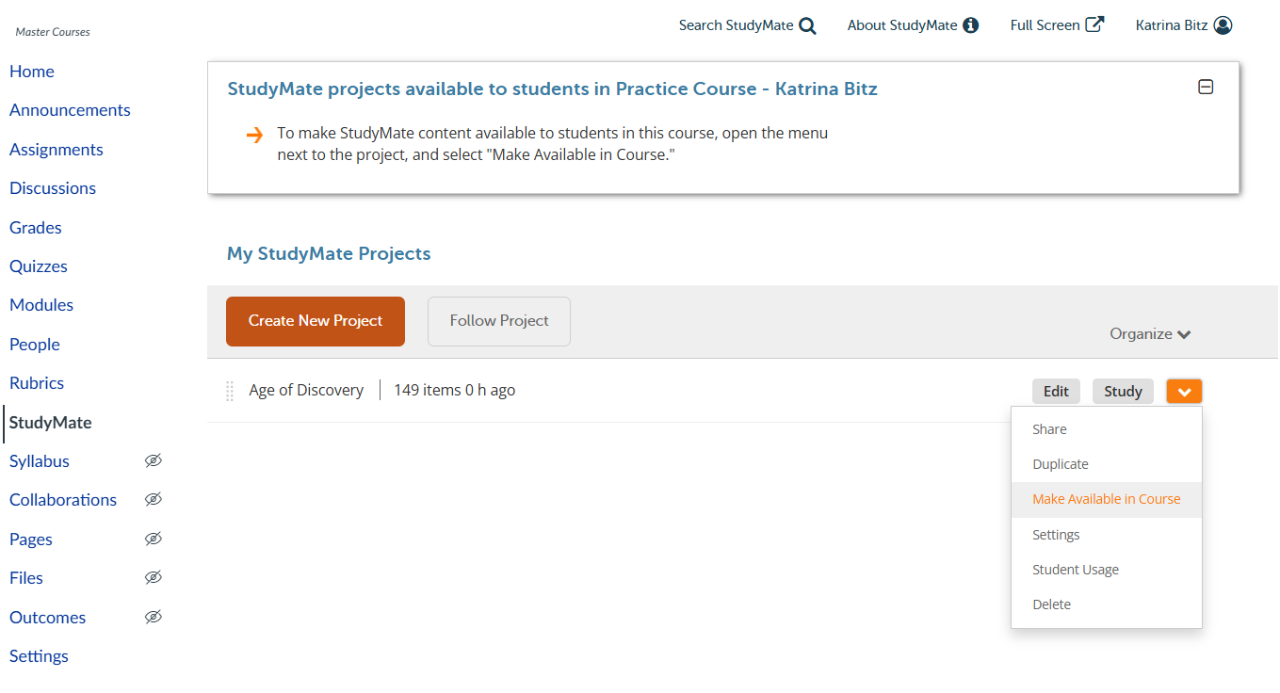Click the hidden eye icon next to Pages
The height and width of the screenshot is (693, 1280).
click(x=154, y=539)
